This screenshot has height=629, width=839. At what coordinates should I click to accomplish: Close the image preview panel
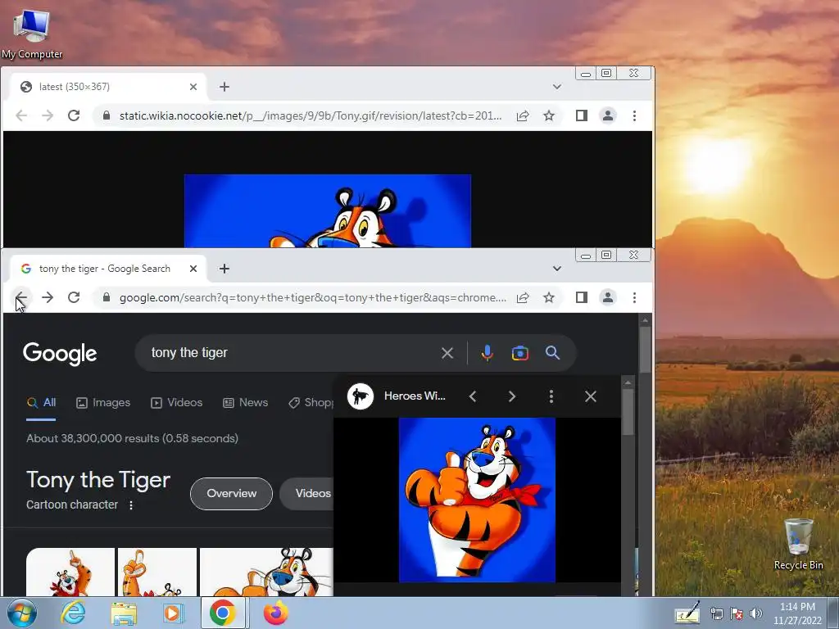tap(591, 396)
